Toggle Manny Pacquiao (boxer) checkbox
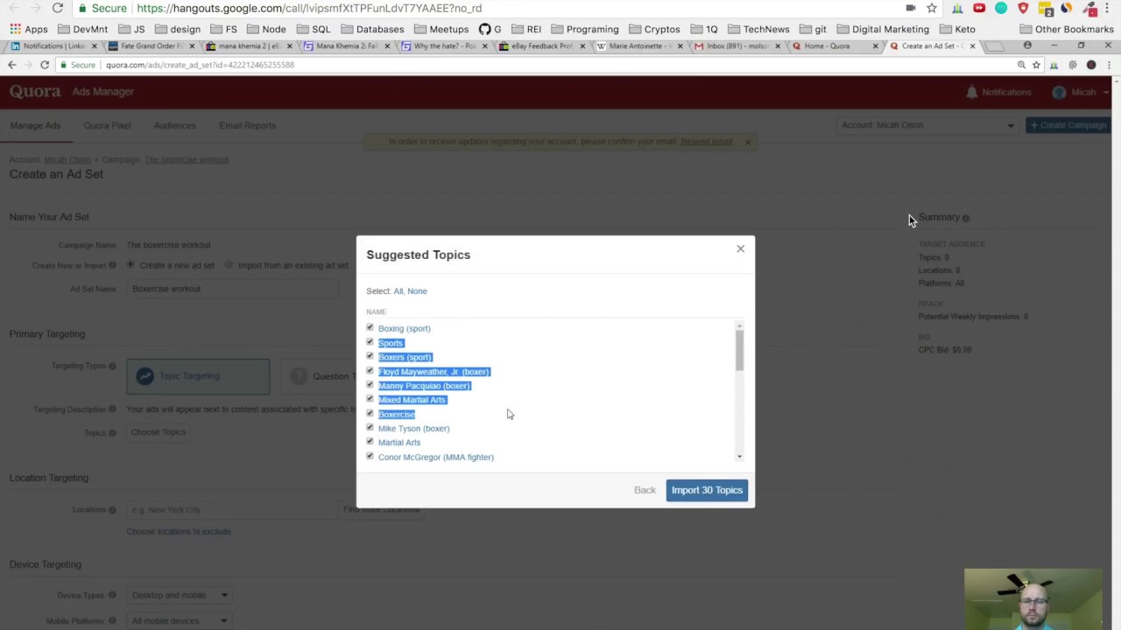The width and height of the screenshot is (1121, 630). pyautogui.click(x=370, y=385)
